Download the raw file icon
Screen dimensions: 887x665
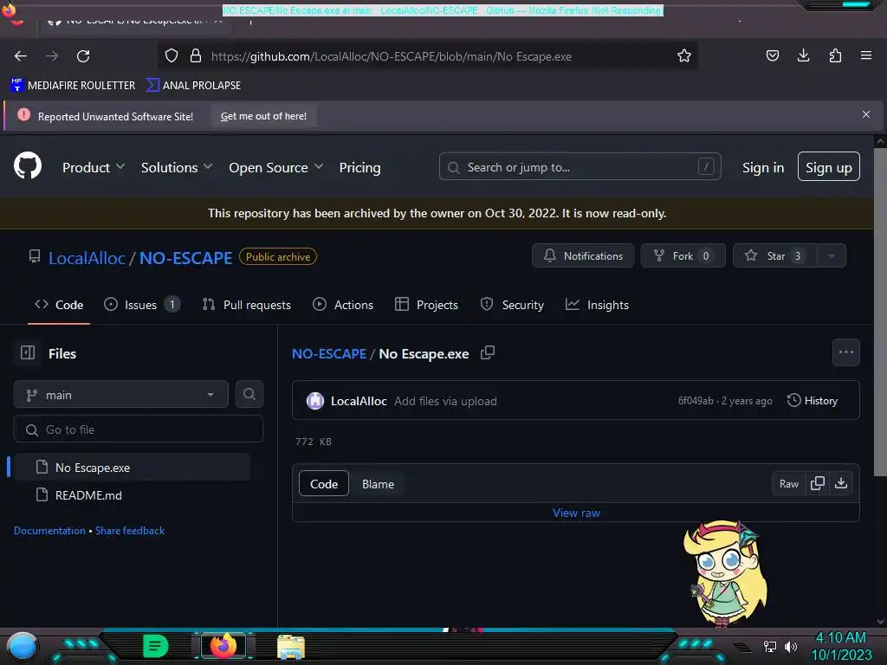(841, 483)
